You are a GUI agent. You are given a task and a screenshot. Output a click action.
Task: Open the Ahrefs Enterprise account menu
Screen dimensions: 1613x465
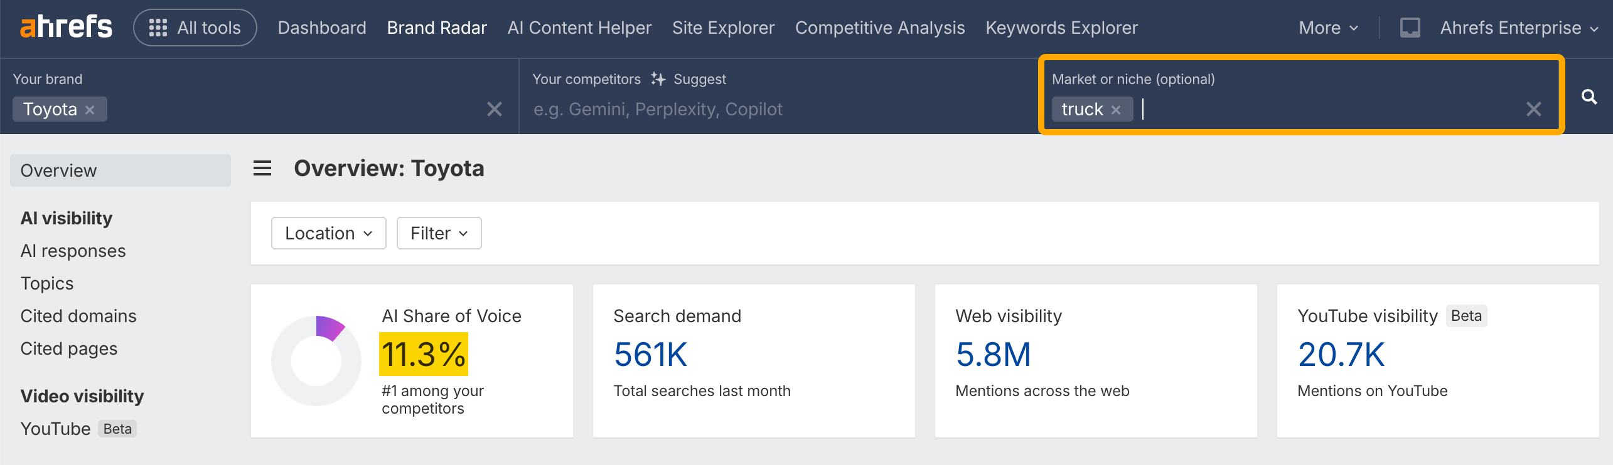(1519, 28)
